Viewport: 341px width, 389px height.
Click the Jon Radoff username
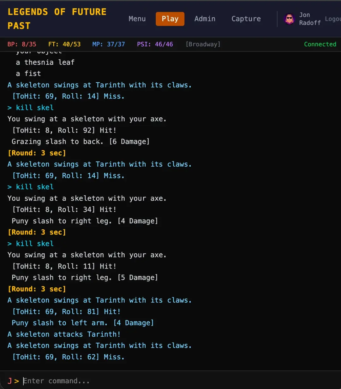310,19
